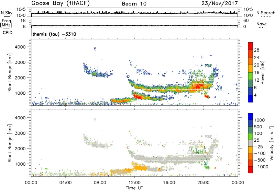Click the 'Goose Bay (fitACF)' plot title

[61, 3]
